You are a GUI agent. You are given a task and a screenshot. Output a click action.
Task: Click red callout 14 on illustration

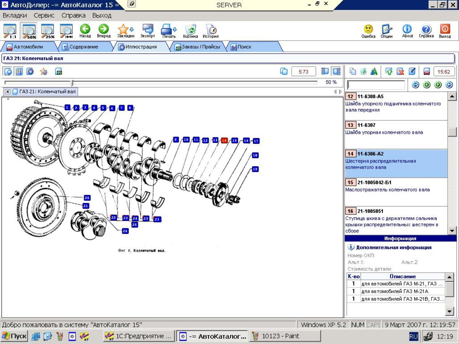pyautogui.click(x=225, y=141)
